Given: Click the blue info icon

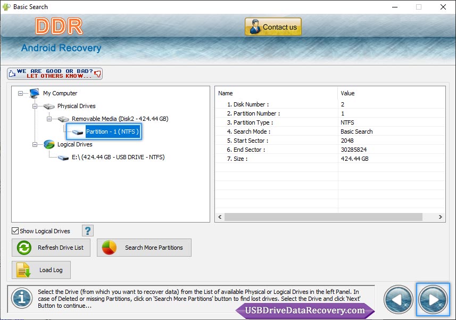Looking at the screenshot, I should 22,298.
